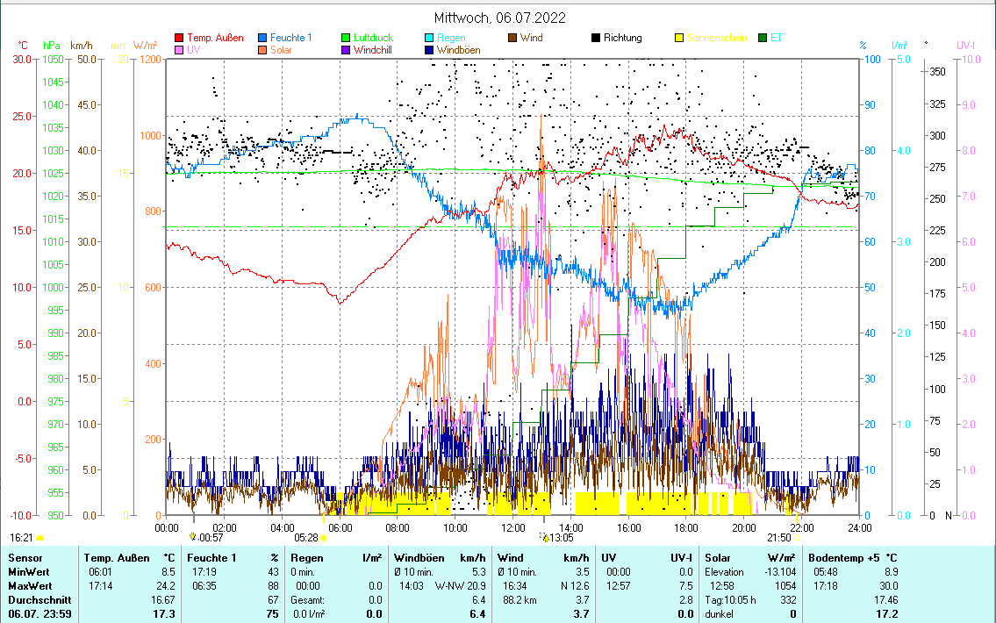Click the sunset icon beside 21:50
The width and height of the screenshot is (996, 623).
pos(797,537)
